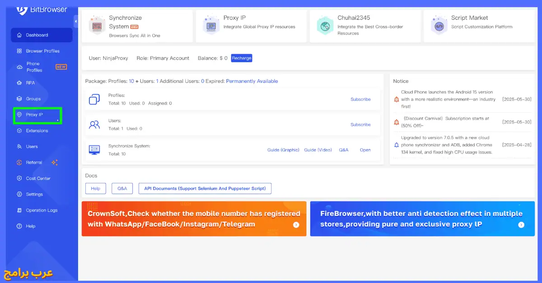Open the Synchronize System card title
This screenshot has height=283, width=542.
(125, 22)
